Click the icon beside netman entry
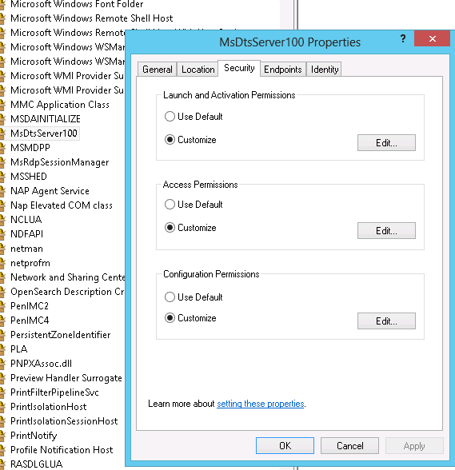This screenshot has width=455, height=470. click(2, 249)
